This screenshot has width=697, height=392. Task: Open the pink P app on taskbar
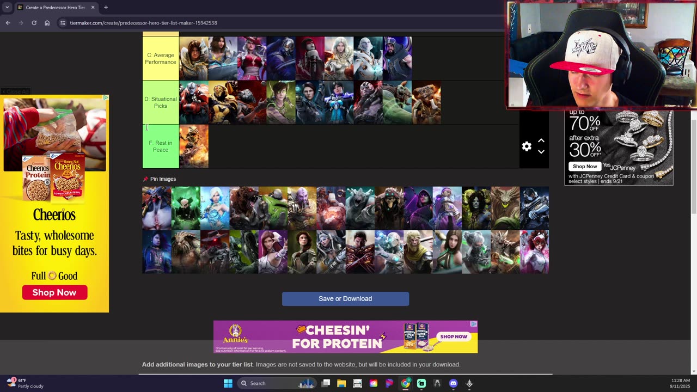(x=389, y=383)
